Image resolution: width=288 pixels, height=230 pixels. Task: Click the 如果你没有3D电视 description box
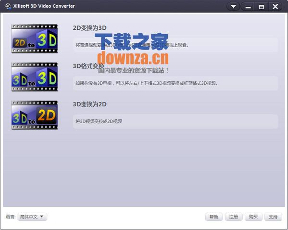(175, 83)
